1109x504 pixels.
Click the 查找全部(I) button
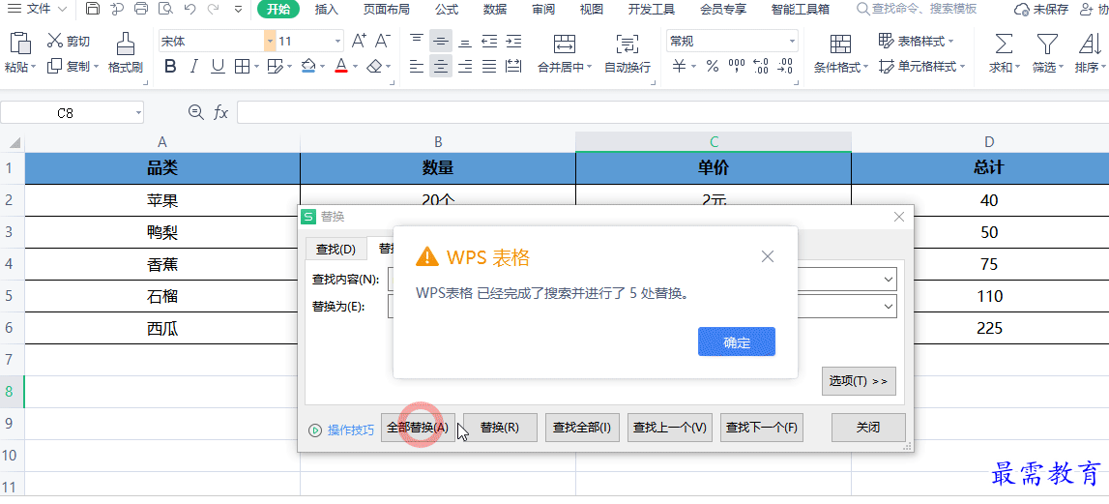(582, 428)
